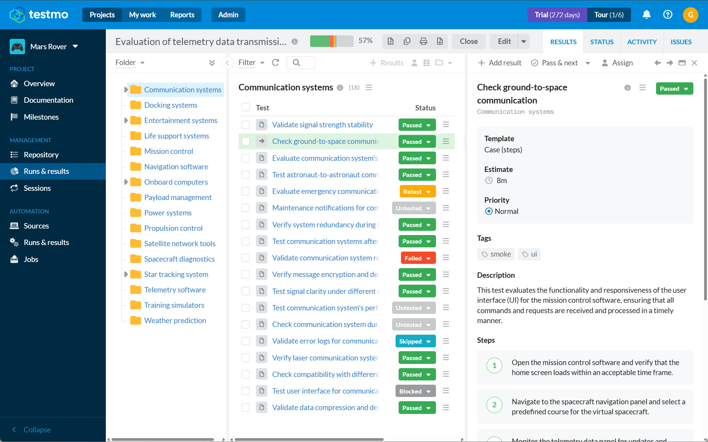Open the Telemetry software folder link

(175, 290)
